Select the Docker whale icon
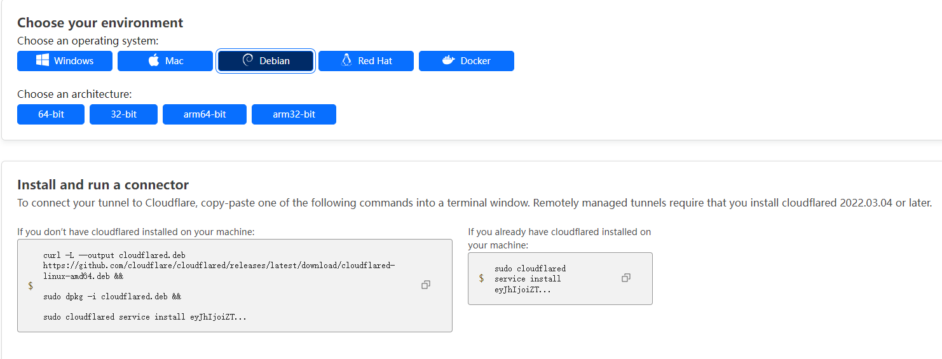Image resolution: width=942 pixels, height=359 pixels. click(449, 60)
